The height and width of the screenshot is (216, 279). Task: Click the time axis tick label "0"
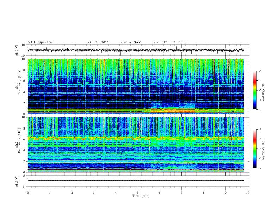(x=28, y=193)
